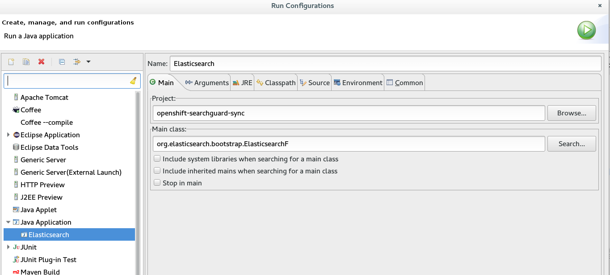610x275 pixels.
Task: Click the Java Application type icon
Action: coord(16,222)
